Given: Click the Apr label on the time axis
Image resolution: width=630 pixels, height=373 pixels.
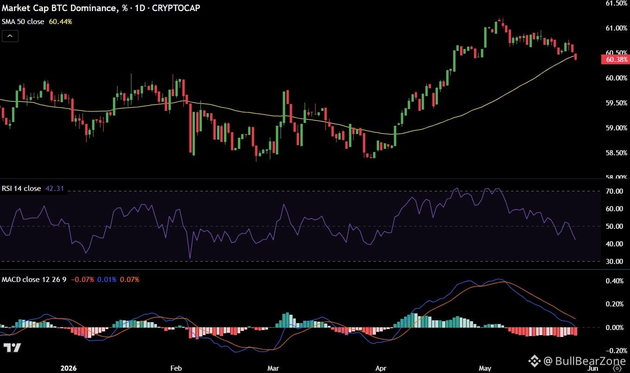Looking at the screenshot, I should pos(381,368).
